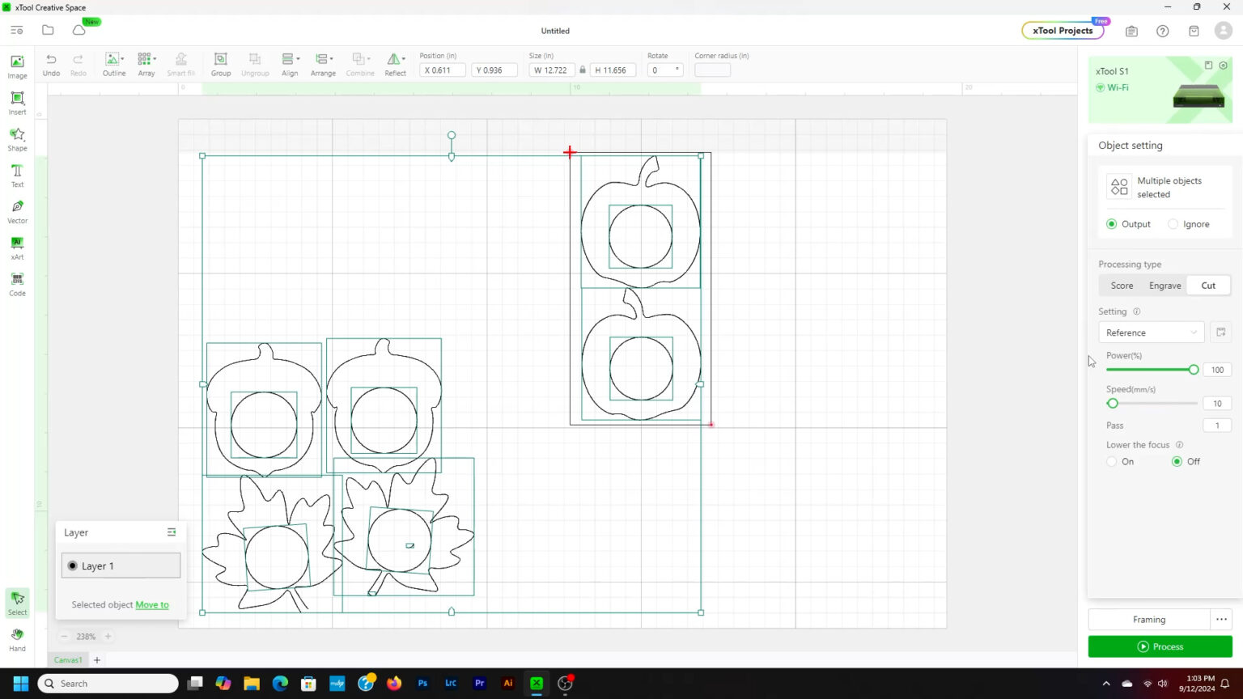
Task: Select the Ignore radio option
Action: 1173,224
